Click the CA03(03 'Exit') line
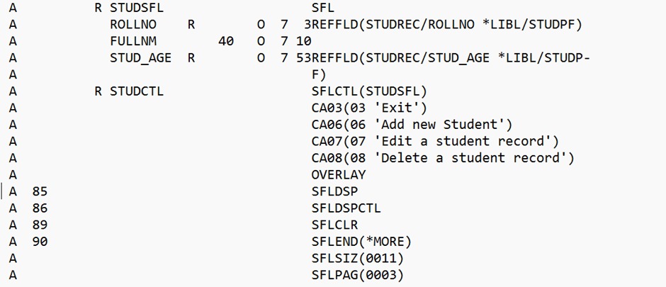Viewport: 666px width, 287px height. [369, 108]
